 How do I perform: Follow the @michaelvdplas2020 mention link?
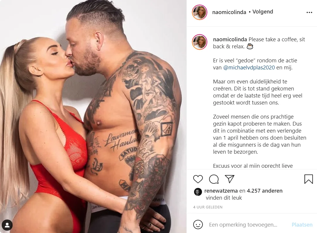pos(249,68)
